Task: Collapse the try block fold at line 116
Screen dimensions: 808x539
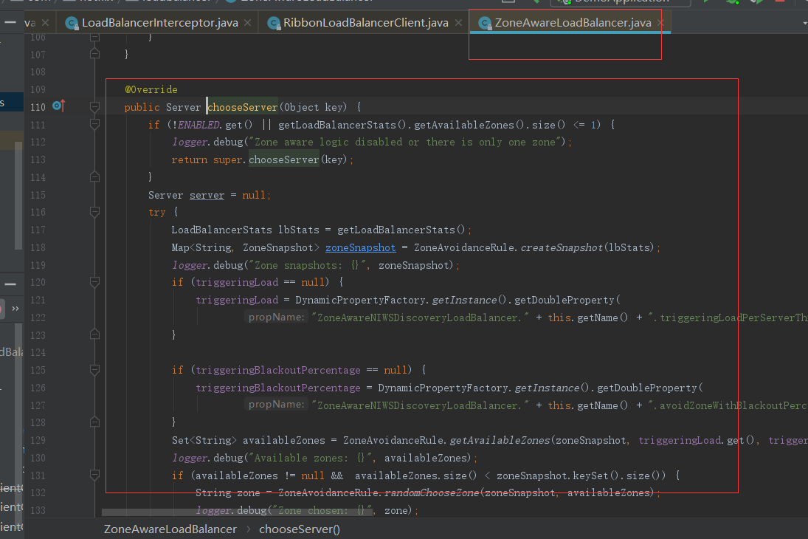Action: (x=94, y=212)
